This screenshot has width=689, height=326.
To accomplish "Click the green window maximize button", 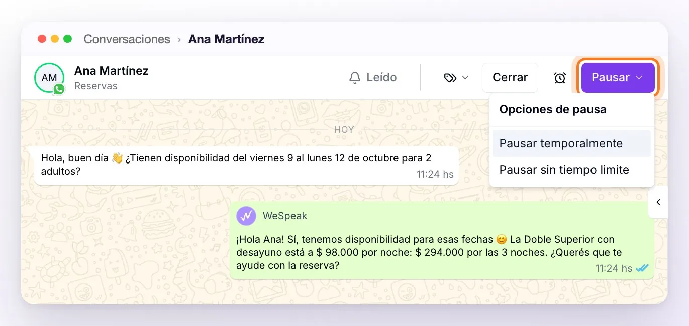I will pyautogui.click(x=68, y=39).
